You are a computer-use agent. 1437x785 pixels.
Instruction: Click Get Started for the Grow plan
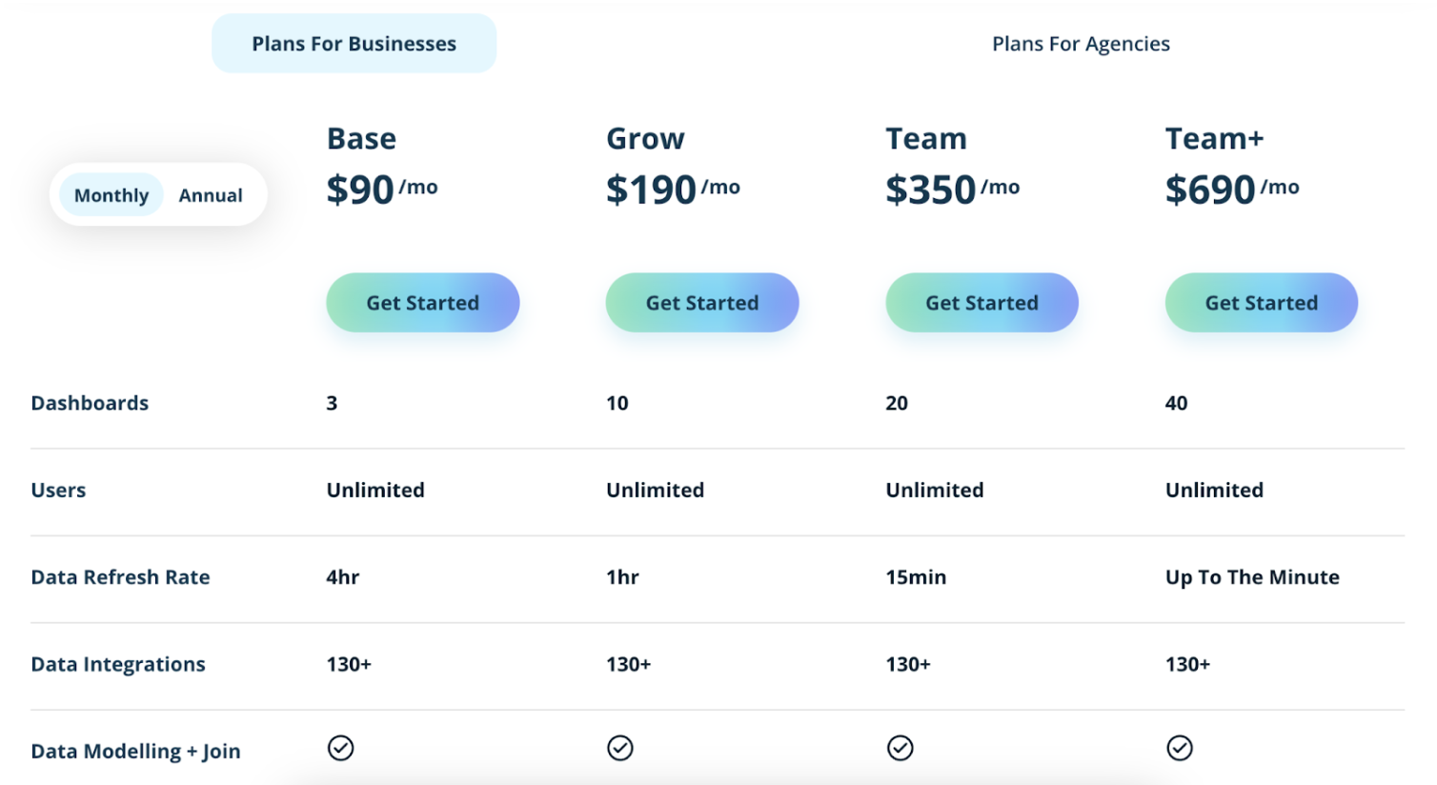701,302
